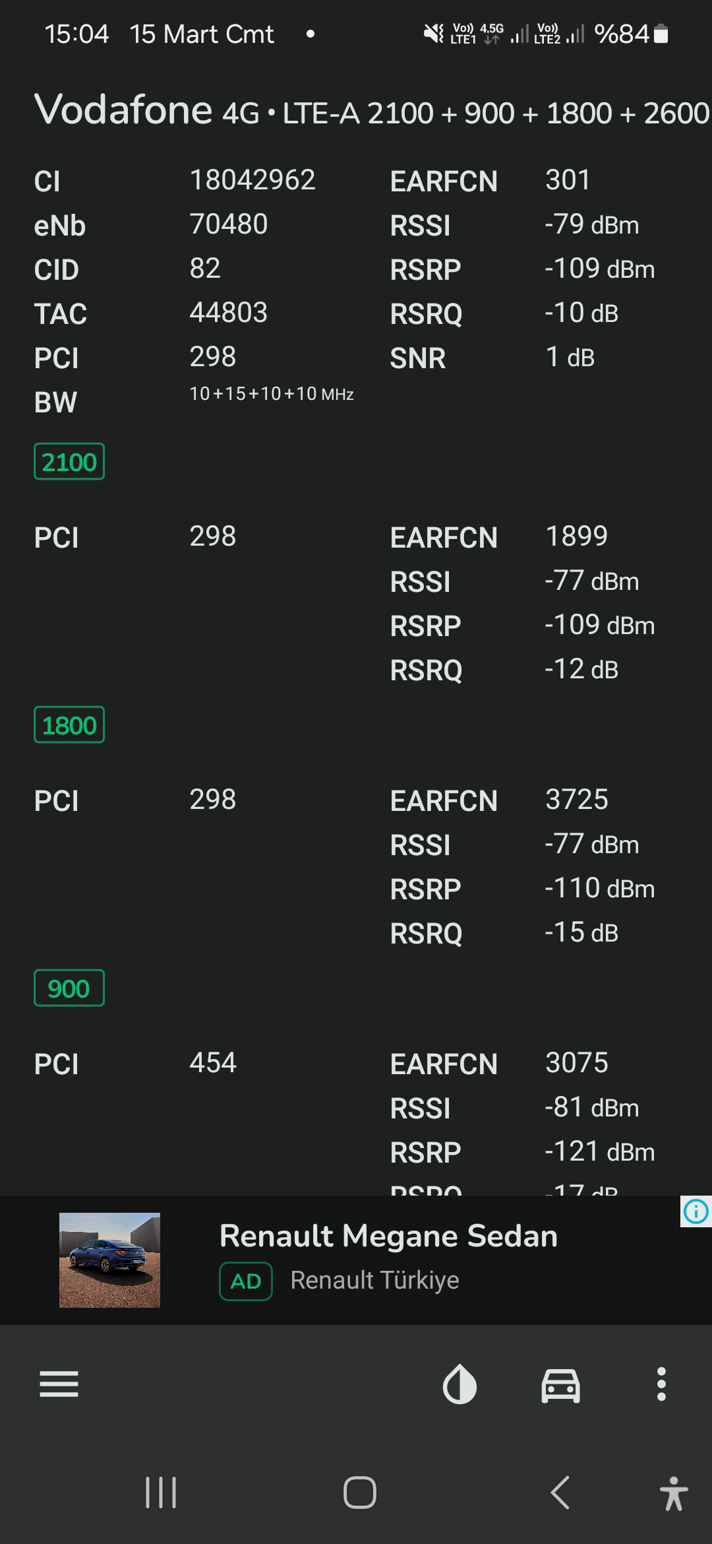Viewport: 712px width, 1544px height.
Task: Select the 2100 band label
Action: click(x=69, y=462)
